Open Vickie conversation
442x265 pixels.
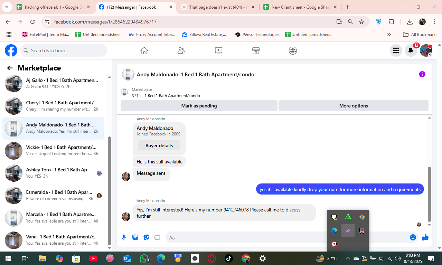coord(54,151)
